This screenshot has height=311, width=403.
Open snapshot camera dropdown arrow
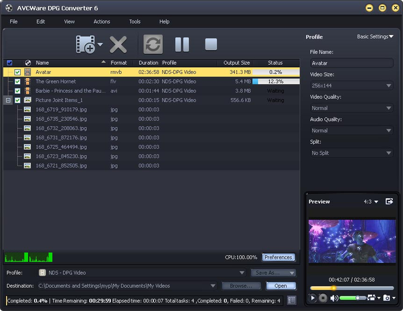[x=393, y=298]
